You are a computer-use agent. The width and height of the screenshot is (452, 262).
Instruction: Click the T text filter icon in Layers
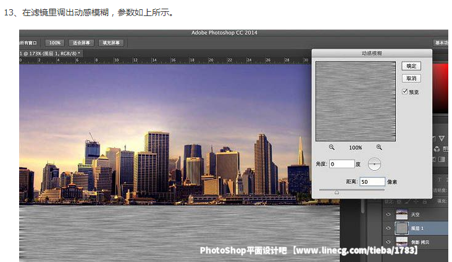439,179
